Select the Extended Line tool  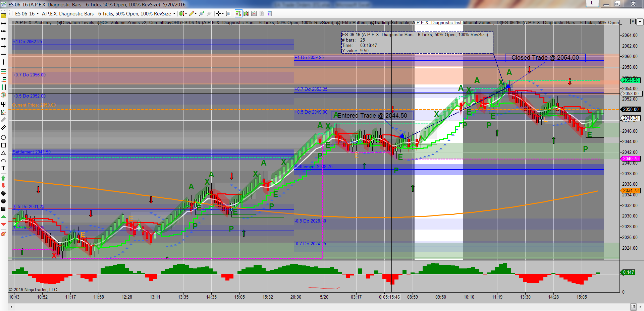[x=3, y=39]
